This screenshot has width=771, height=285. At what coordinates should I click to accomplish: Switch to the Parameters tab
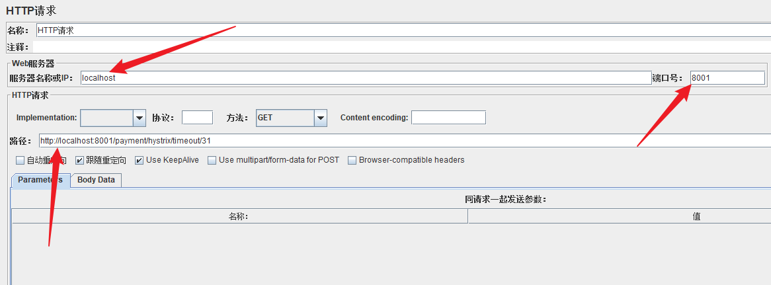(x=40, y=180)
